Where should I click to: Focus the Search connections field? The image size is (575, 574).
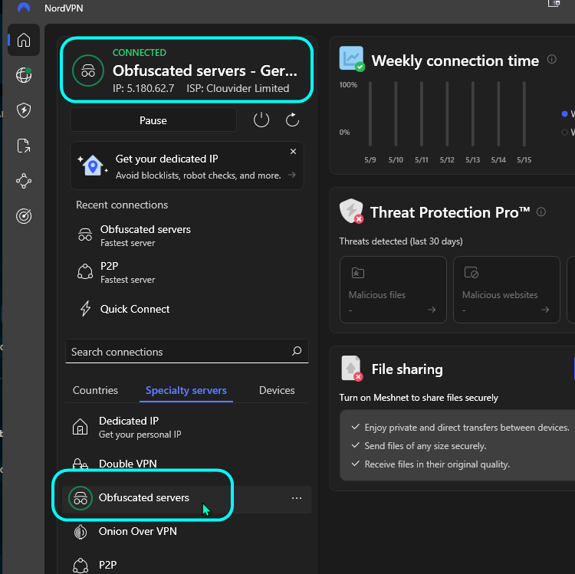[x=186, y=352]
